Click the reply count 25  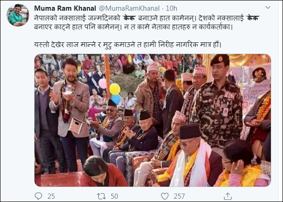[51, 196]
